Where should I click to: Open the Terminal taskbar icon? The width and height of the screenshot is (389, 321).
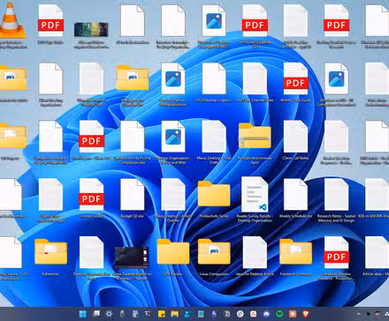tap(149, 314)
